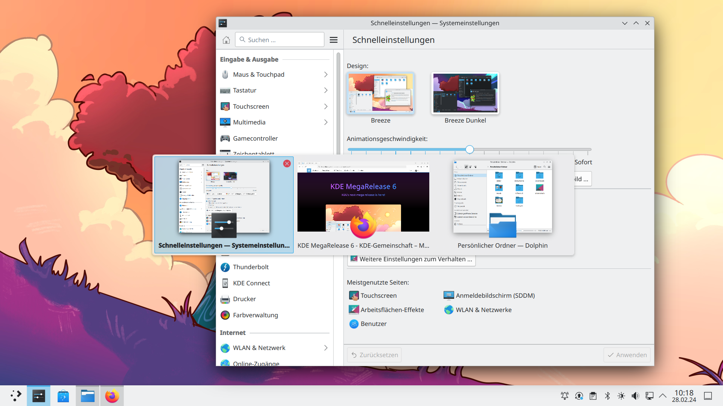Open the Farbverwaltung sidebar entry
This screenshot has height=406, width=723.
point(255,315)
